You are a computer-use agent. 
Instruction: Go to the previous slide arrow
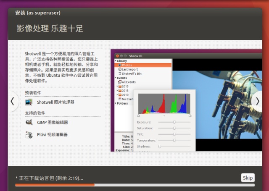point(12,101)
